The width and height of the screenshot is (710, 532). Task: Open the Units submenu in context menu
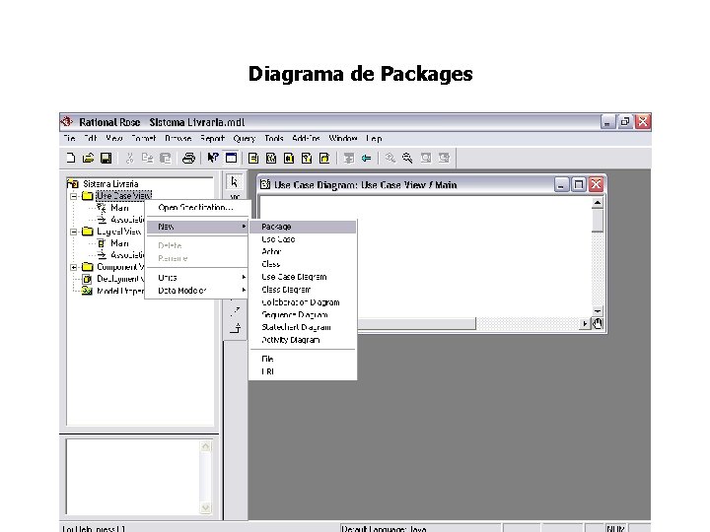[197, 277]
